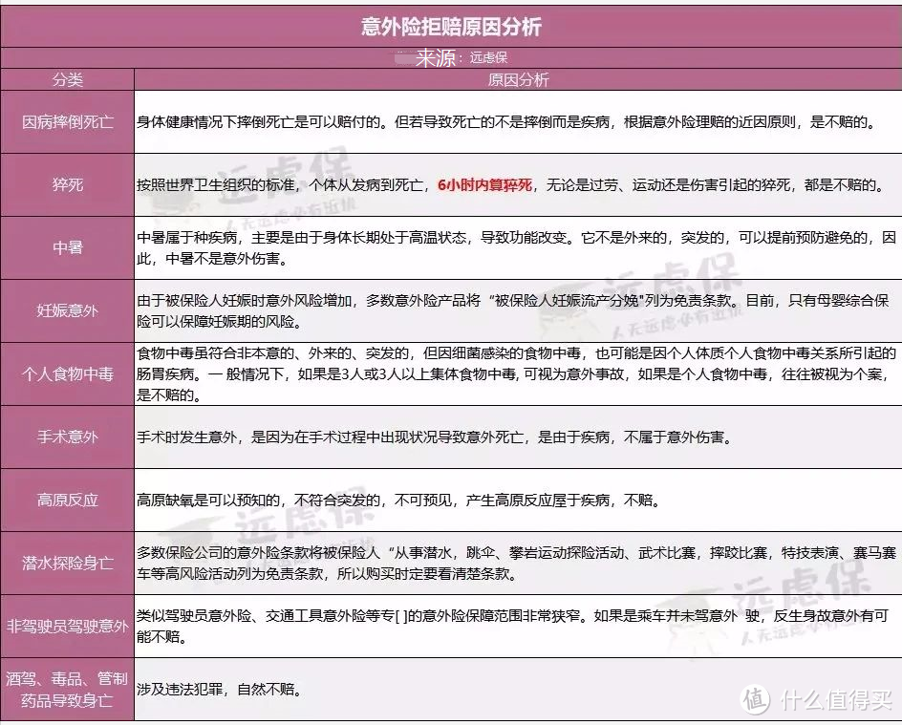Click the explanation starting '身体健康情况下摔倒死亡'
This screenshot has width=902, height=725.
[x=505, y=122]
